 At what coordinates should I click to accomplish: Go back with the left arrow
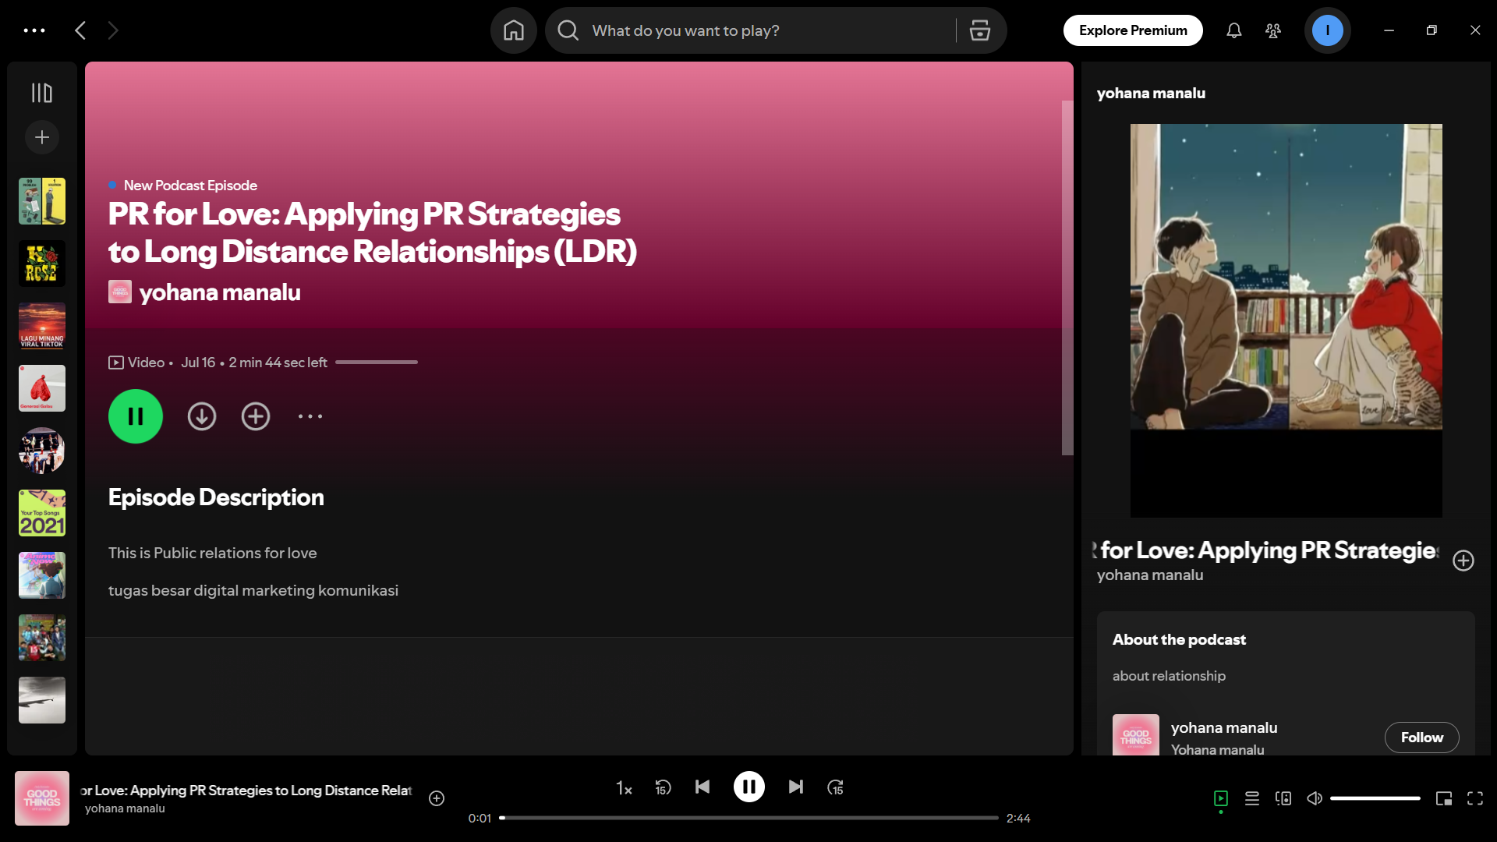click(80, 30)
